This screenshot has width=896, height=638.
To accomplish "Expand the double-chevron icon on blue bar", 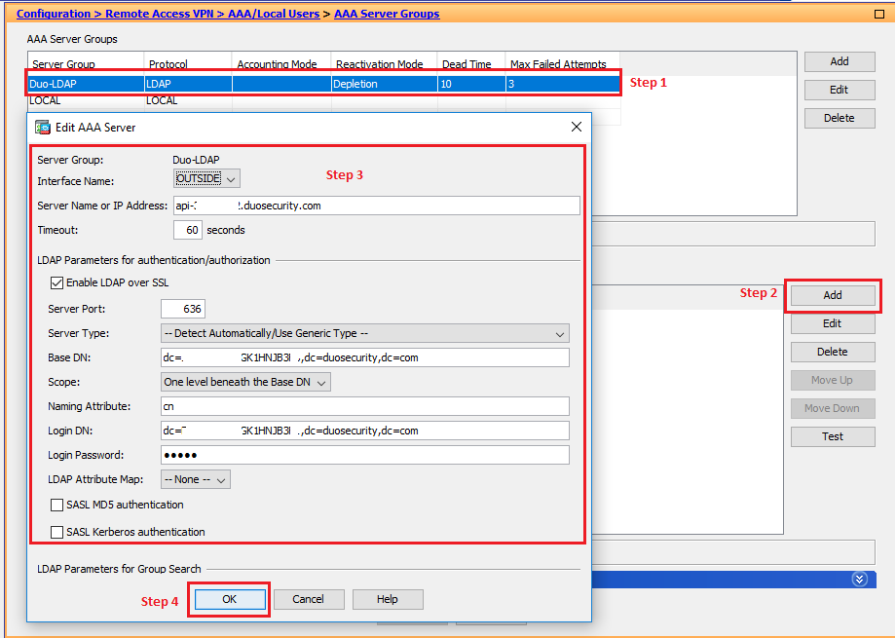I will point(859,579).
